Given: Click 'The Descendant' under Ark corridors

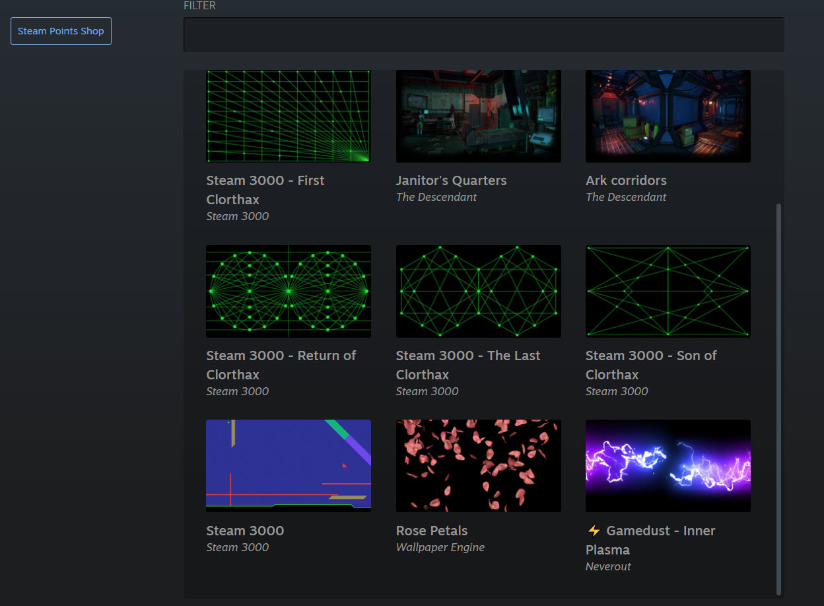Looking at the screenshot, I should click(626, 197).
